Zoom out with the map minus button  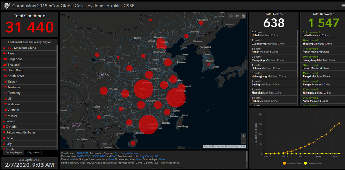tap(243, 141)
